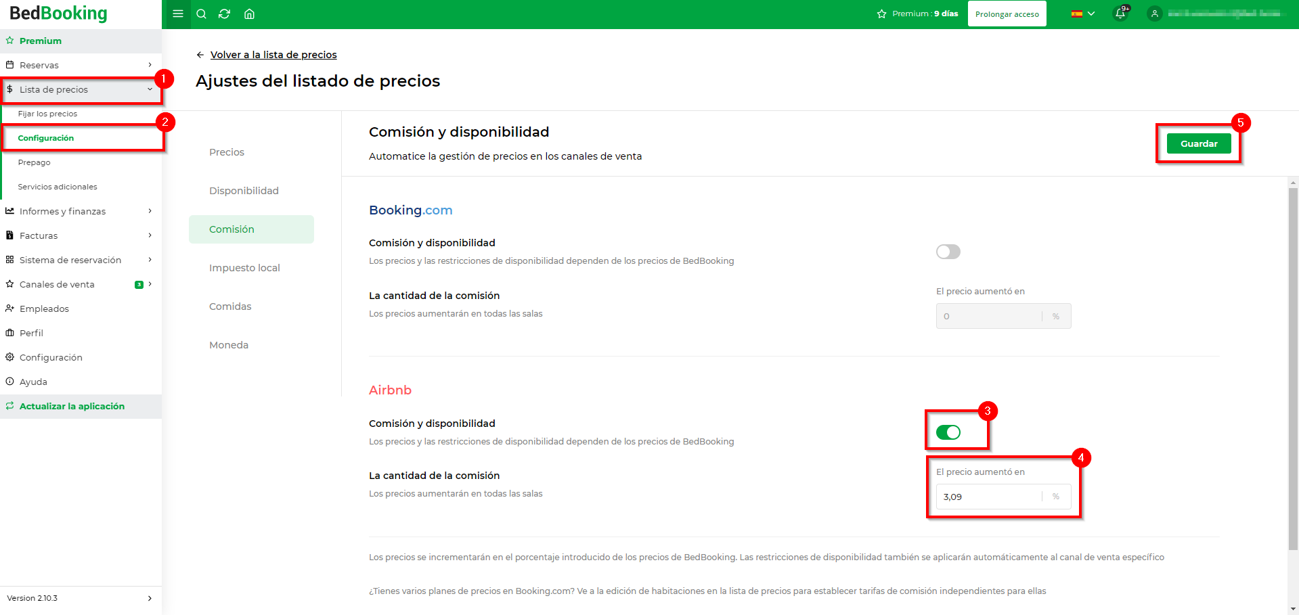This screenshot has height=615, width=1299.
Task: Open Fijar los precios submenu item
Action: (x=47, y=114)
